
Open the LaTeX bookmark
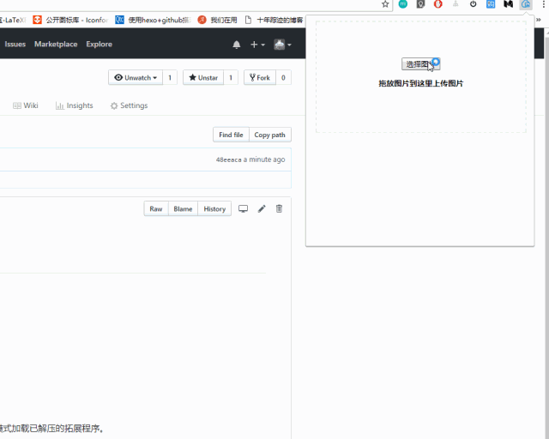pyautogui.click(x=13, y=20)
